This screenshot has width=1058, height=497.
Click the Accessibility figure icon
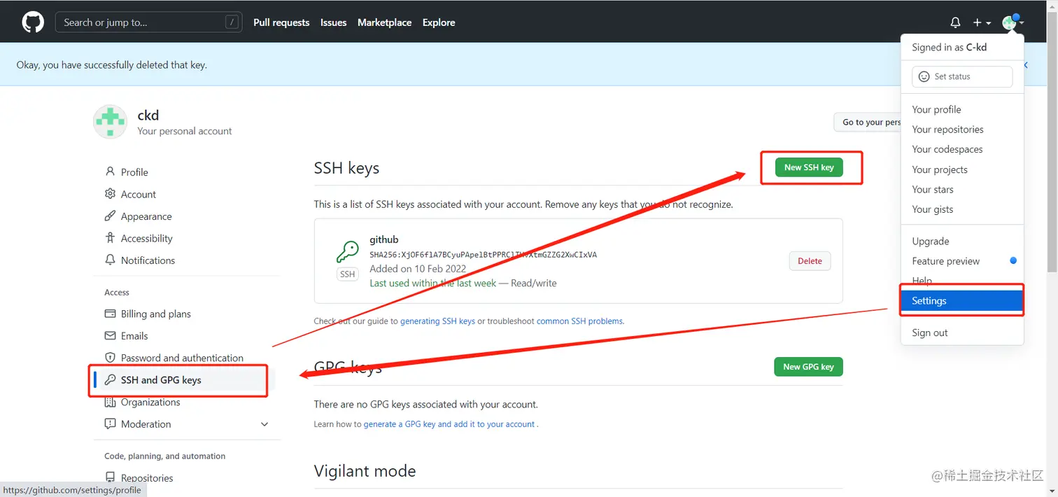110,238
